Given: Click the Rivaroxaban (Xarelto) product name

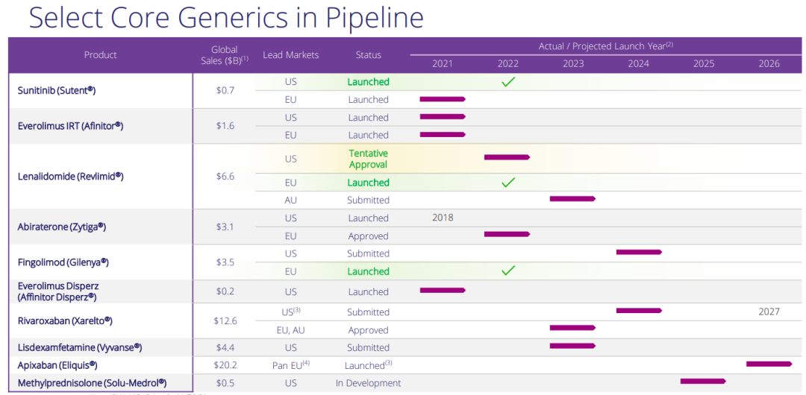Looking at the screenshot, I should coord(65,320).
